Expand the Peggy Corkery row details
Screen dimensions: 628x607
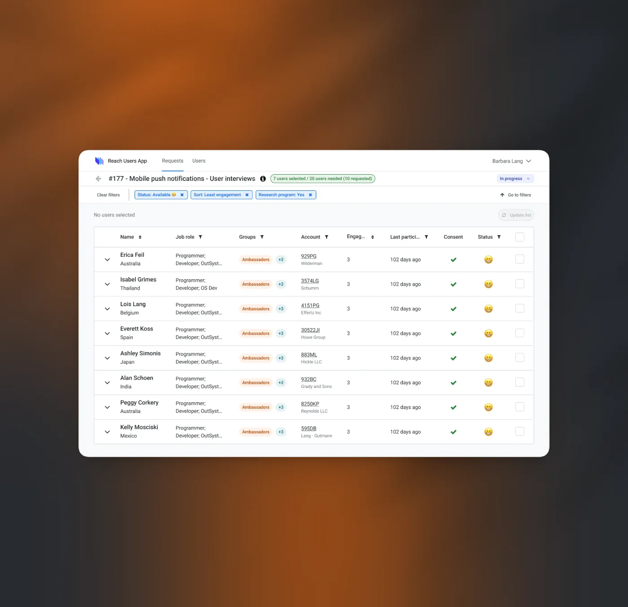click(x=107, y=407)
